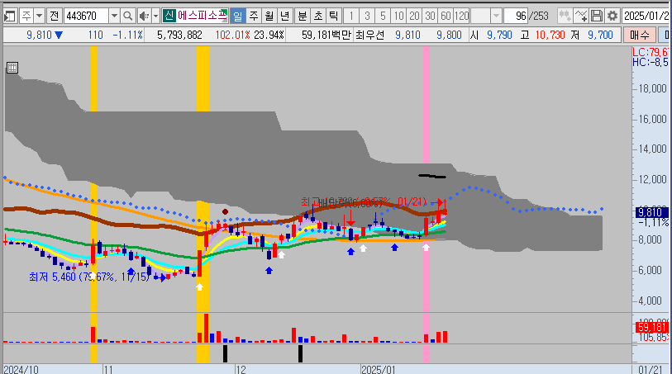Click the 59,181 volume tag on axis
Screen dimensions: 672x374
click(x=652, y=328)
